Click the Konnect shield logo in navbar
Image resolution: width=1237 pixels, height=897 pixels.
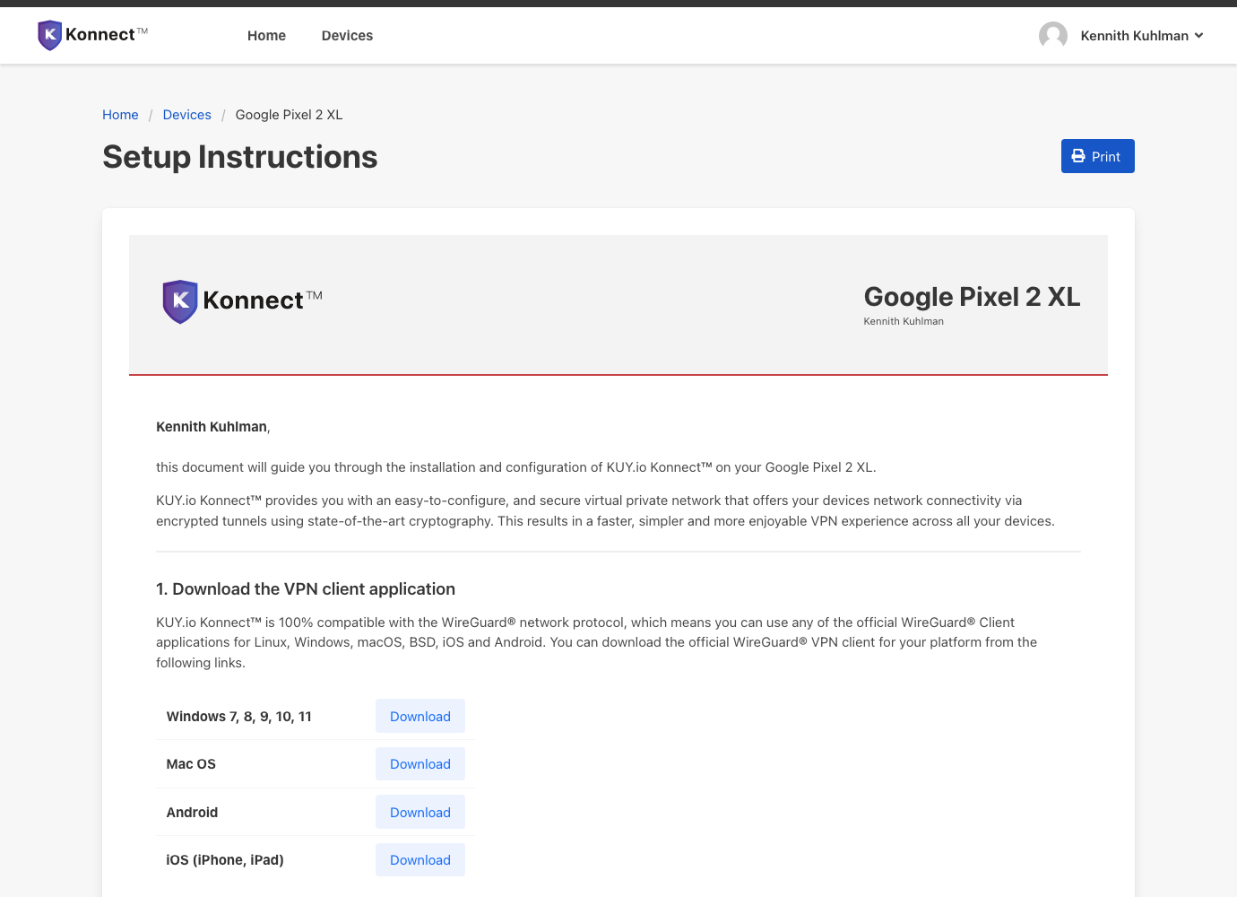50,35
